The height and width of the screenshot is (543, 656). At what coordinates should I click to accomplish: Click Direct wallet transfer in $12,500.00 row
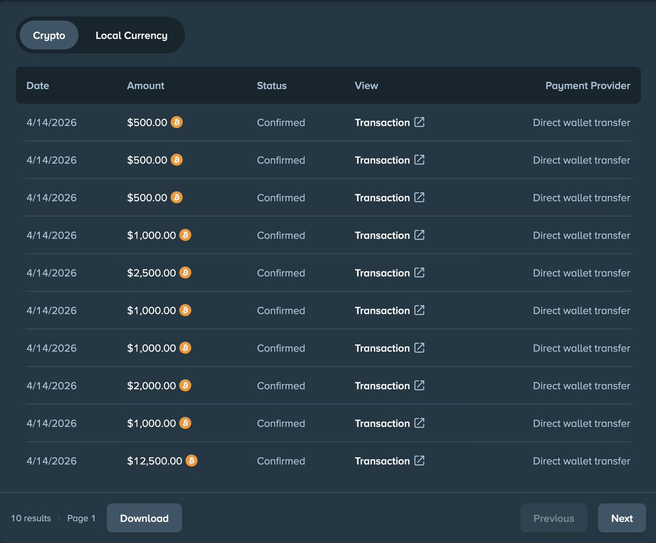582,461
